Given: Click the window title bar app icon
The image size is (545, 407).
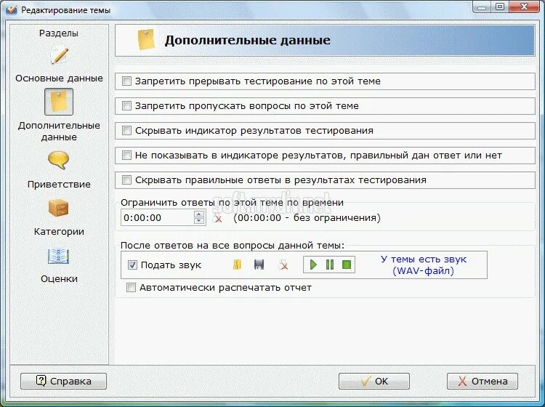Looking at the screenshot, I should pos(11,9).
